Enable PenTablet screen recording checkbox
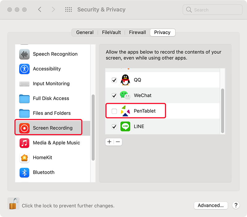The width and height of the screenshot is (247, 217). [x=114, y=111]
